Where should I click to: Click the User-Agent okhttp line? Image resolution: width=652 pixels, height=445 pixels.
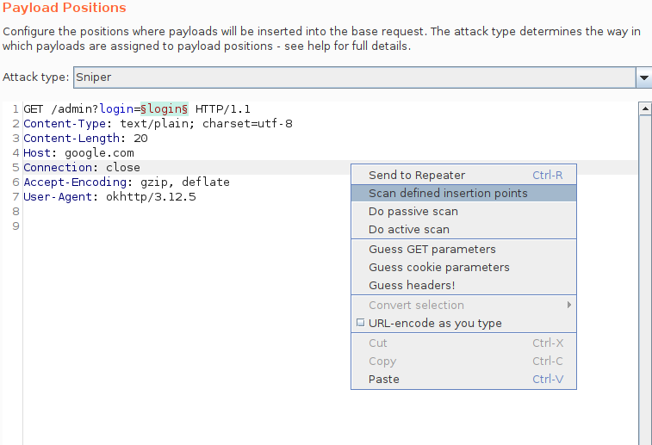[x=109, y=196]
